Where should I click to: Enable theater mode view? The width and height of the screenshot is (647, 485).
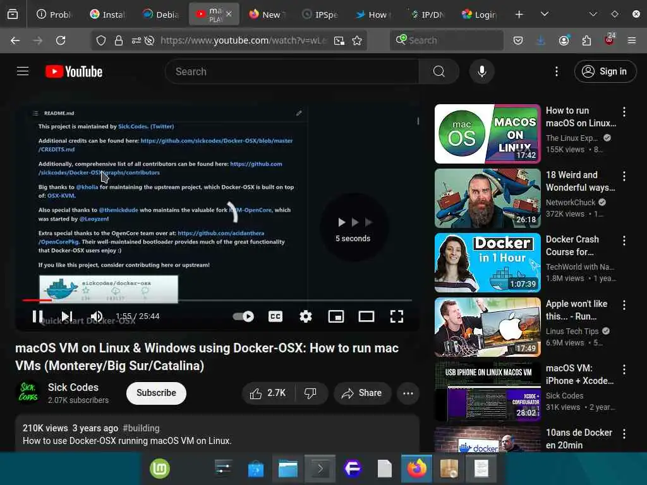tap(366, 316)
